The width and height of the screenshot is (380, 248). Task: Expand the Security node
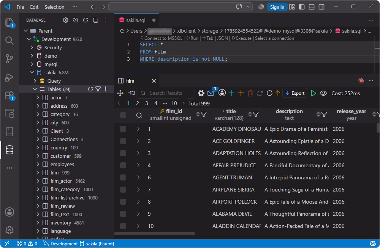32,47
